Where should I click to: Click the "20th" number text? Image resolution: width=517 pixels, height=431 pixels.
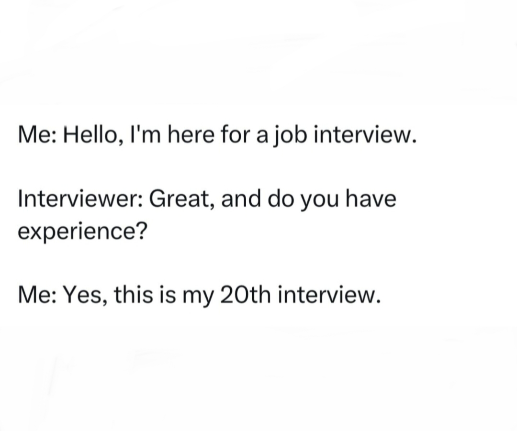coord(246,293)
